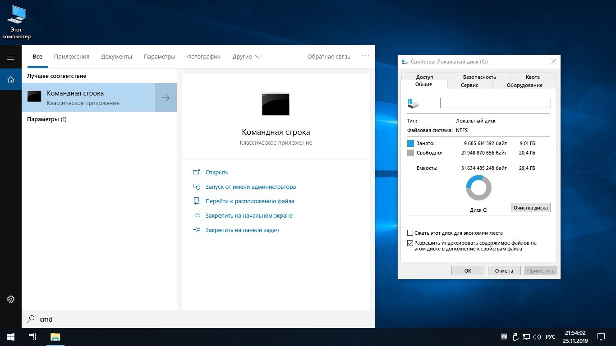Image resolution: width=616 pixels, height=346 pixels.
Task: Switch to the 'Безопасность' tab
Action: pos(479,77)
